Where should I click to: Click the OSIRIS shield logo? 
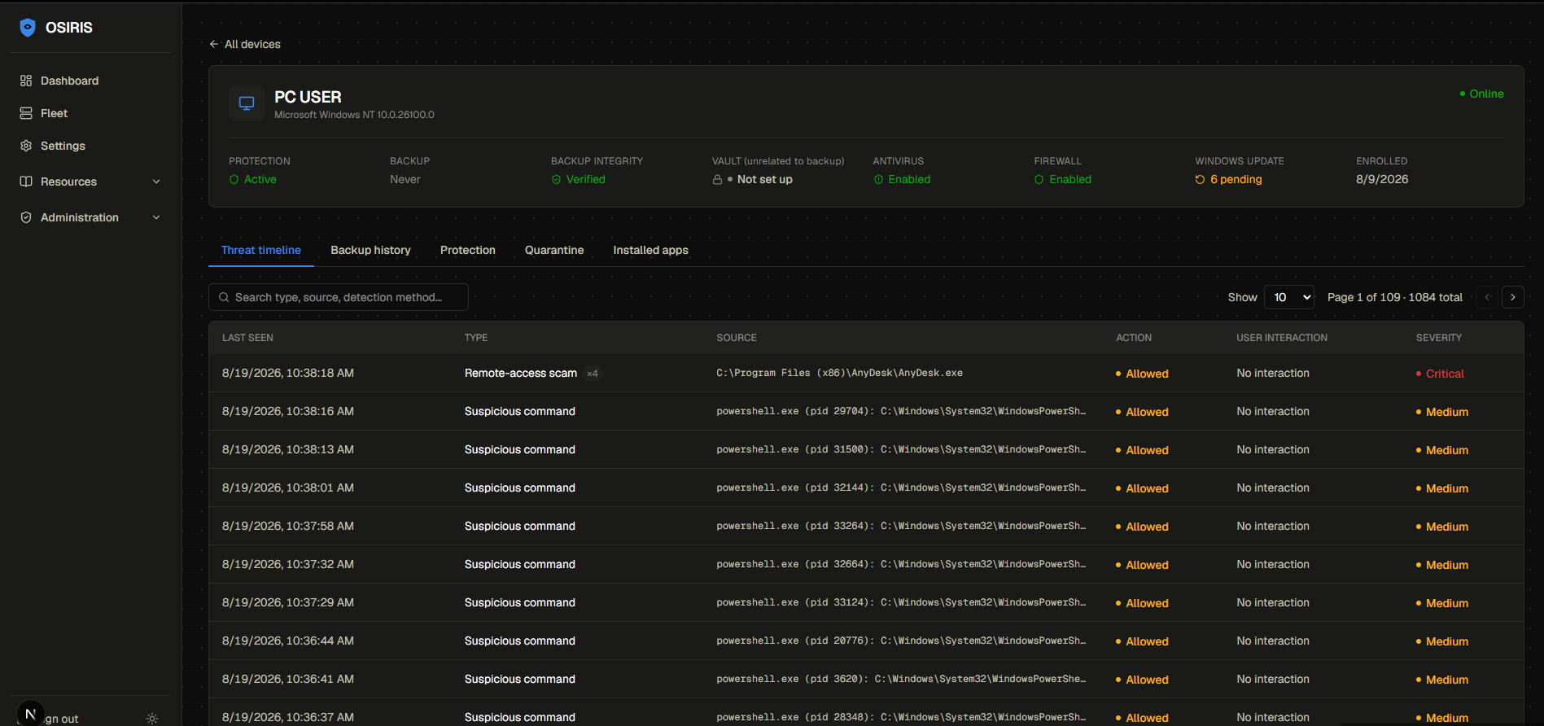point(28,28)
